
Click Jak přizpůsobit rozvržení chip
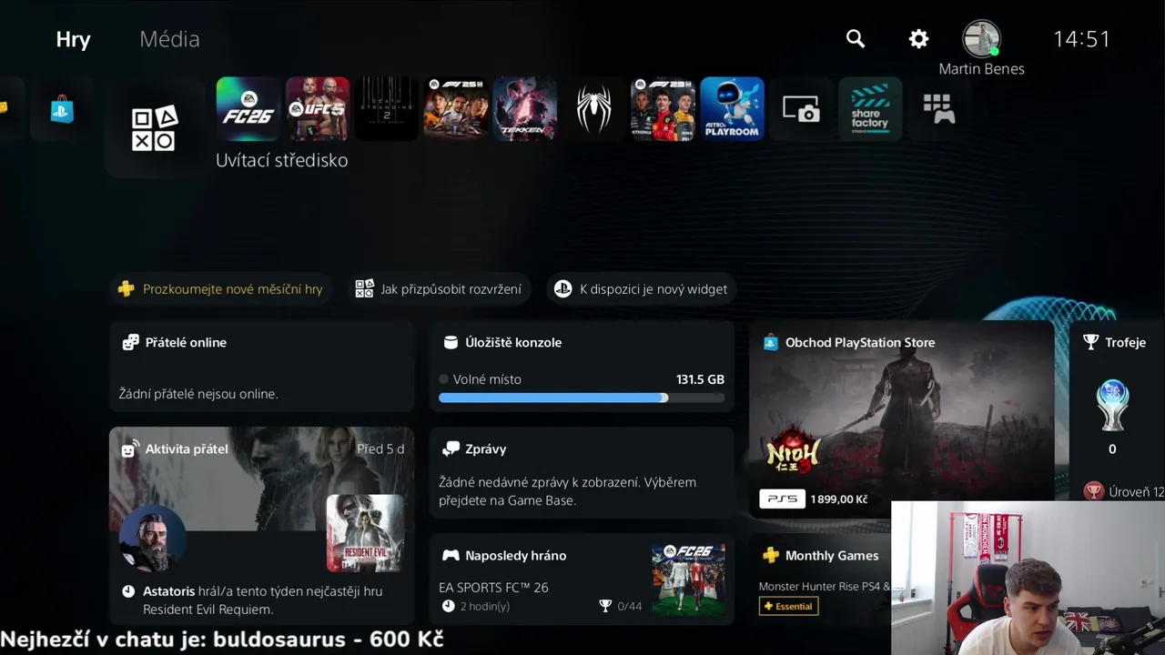coord(439,289)
